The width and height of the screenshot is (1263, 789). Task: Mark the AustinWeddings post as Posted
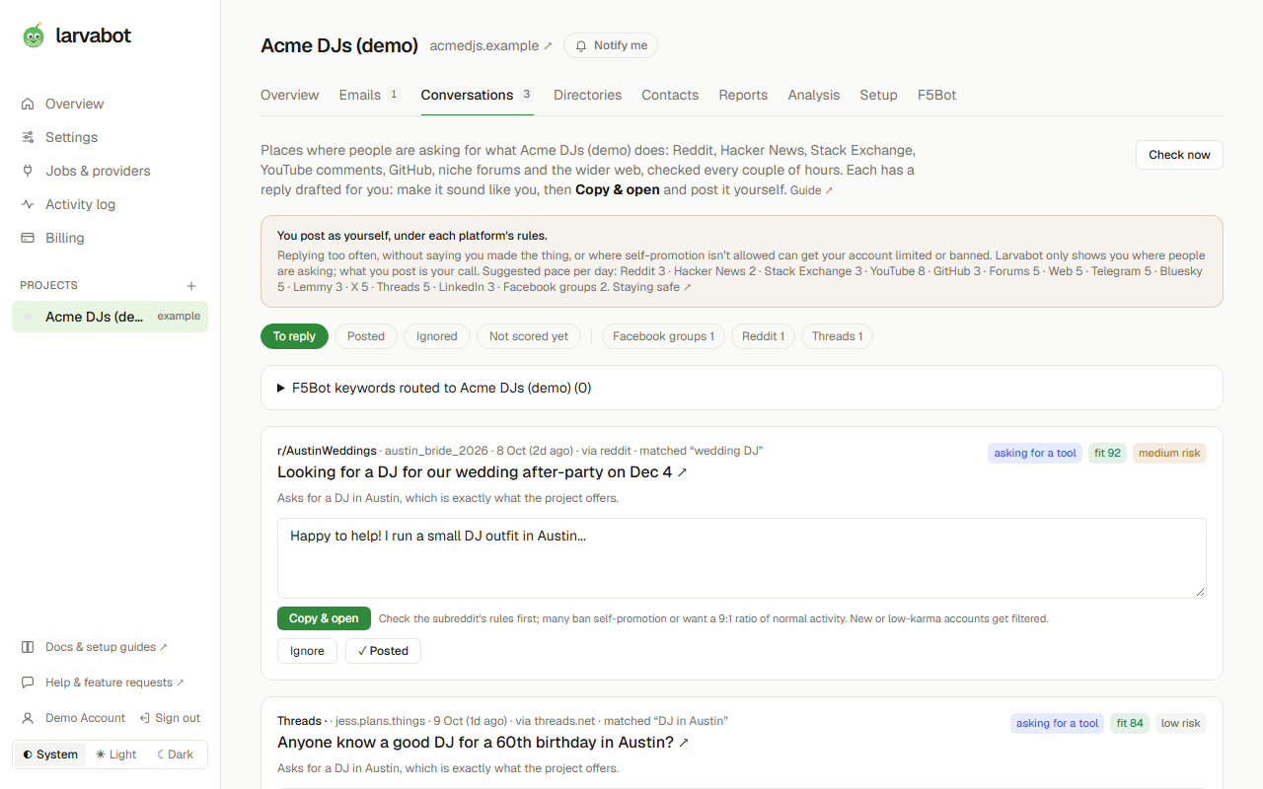coord(383,651)
